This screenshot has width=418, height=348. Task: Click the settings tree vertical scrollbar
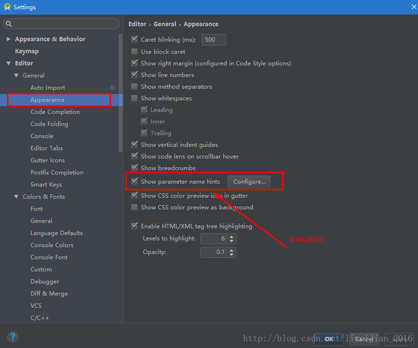pos(120,94)
